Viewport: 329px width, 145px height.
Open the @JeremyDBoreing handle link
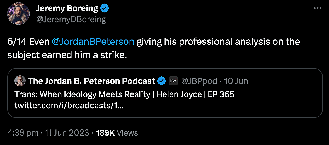tap(71, 19)
